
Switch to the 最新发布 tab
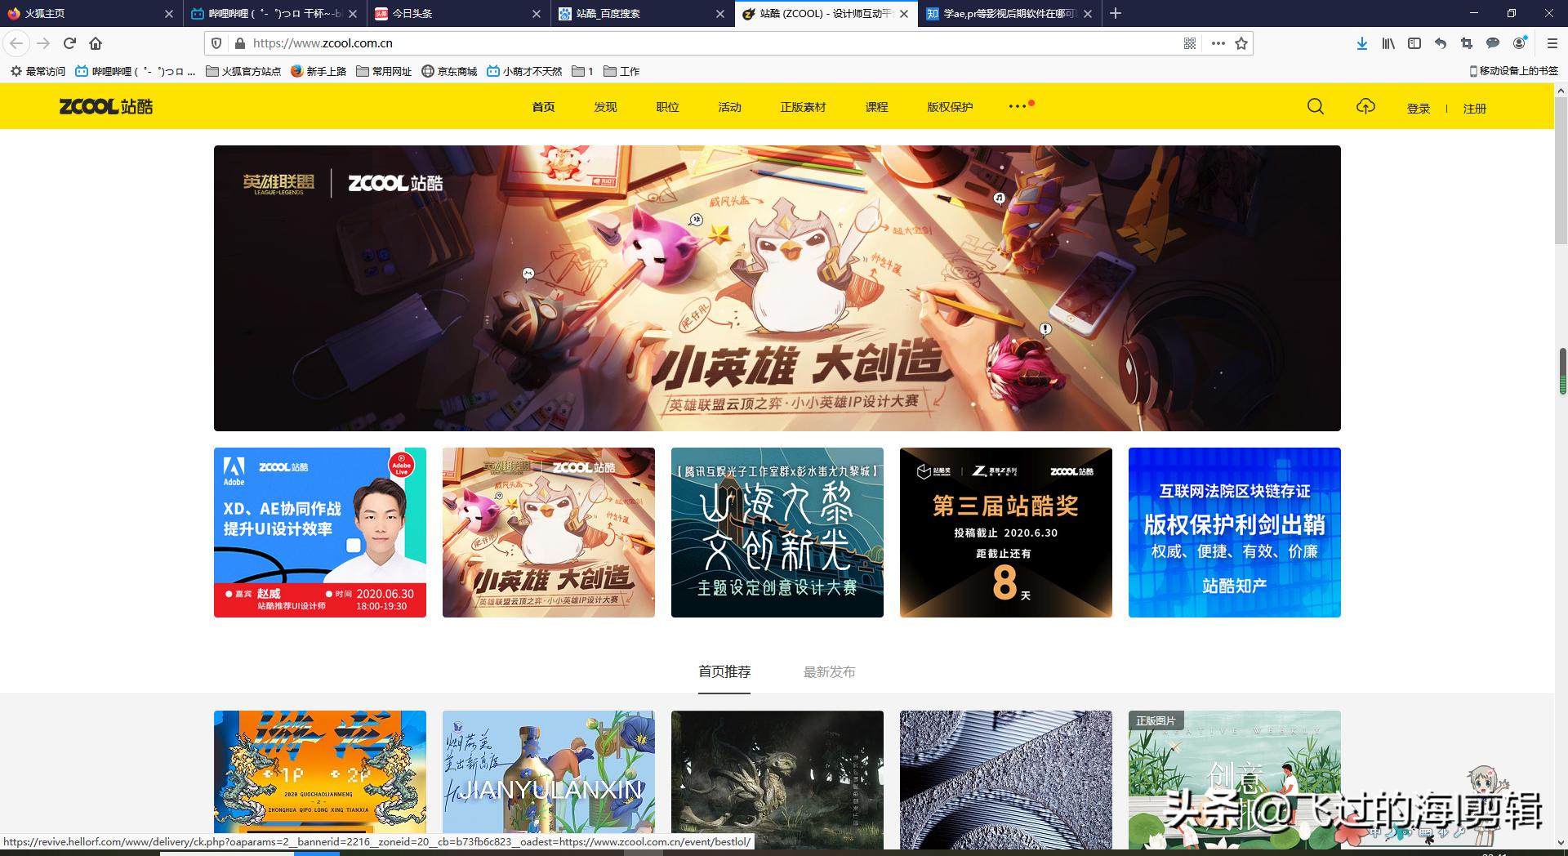point(829,671)
